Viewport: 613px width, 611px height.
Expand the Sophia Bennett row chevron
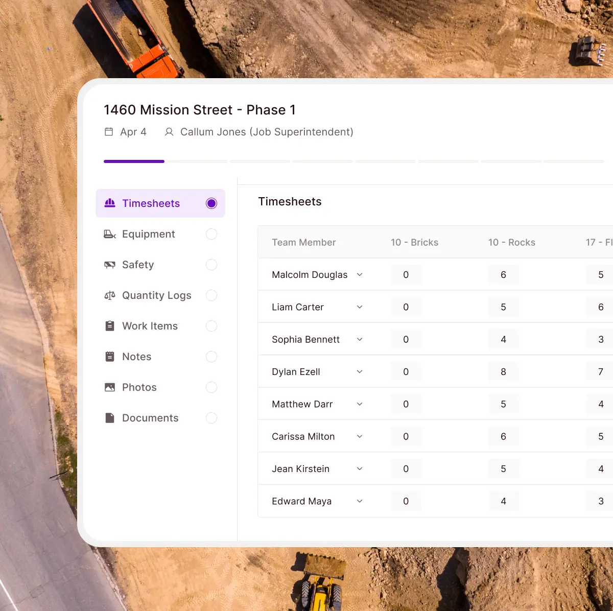360,339
